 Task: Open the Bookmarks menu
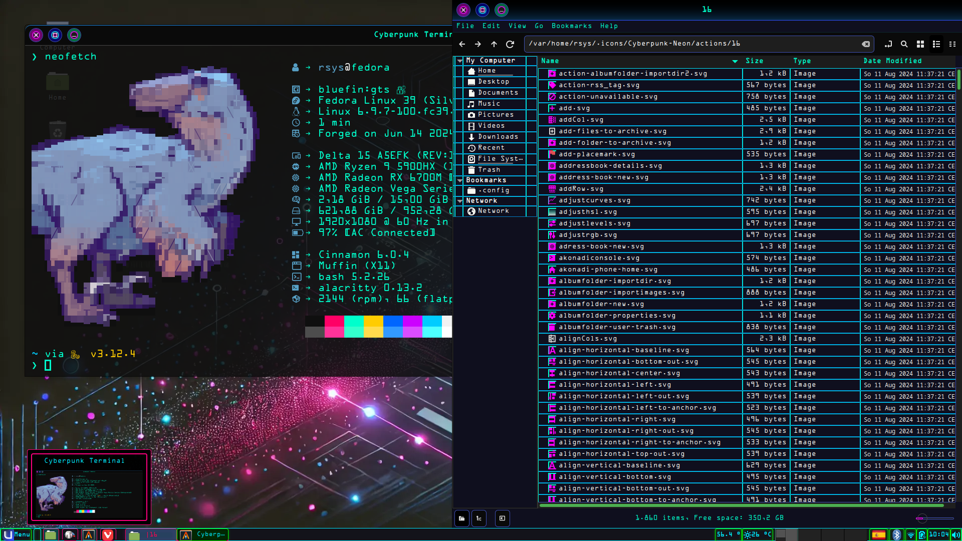pyautogui.click(x=572, y=26)
